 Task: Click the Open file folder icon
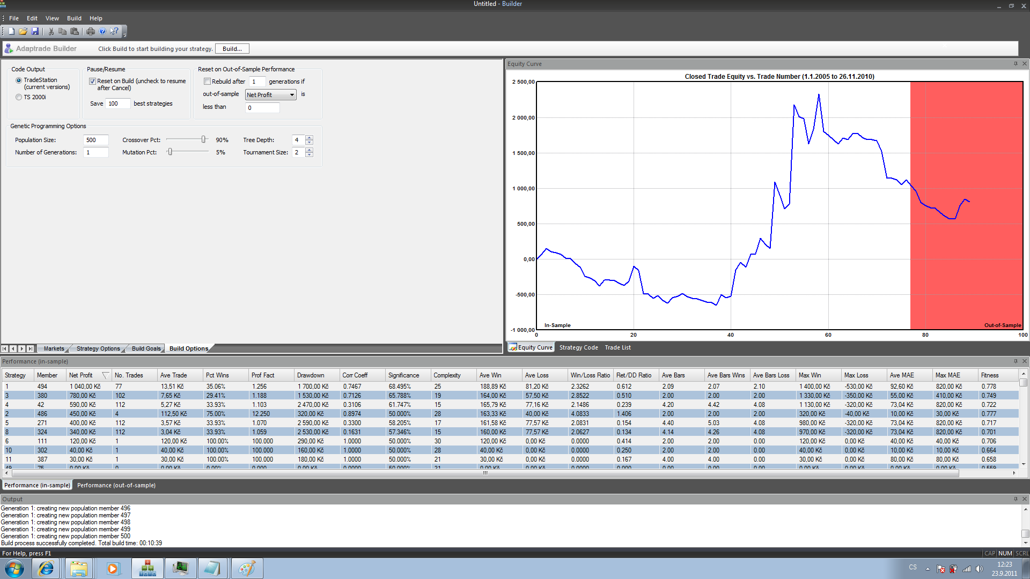tap(23, 32)
